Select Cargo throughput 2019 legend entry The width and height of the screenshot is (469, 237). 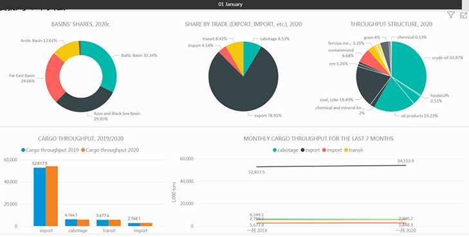pyautogui.click(x=50, y=150)
